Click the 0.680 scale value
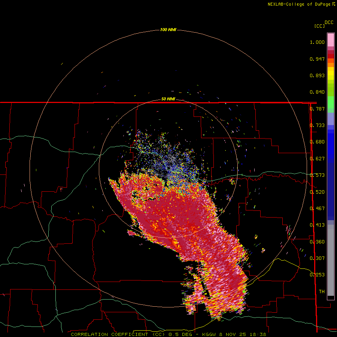Viewport: 337px width, 337px height. click(x=317, y=142)
